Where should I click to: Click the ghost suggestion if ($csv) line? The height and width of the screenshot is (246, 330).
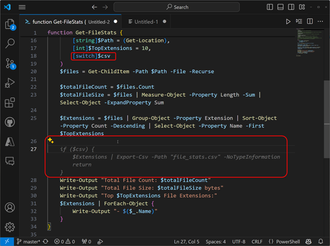click(77, 149)
